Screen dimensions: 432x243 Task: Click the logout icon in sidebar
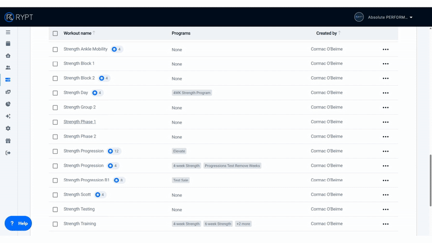pos(8,153)
